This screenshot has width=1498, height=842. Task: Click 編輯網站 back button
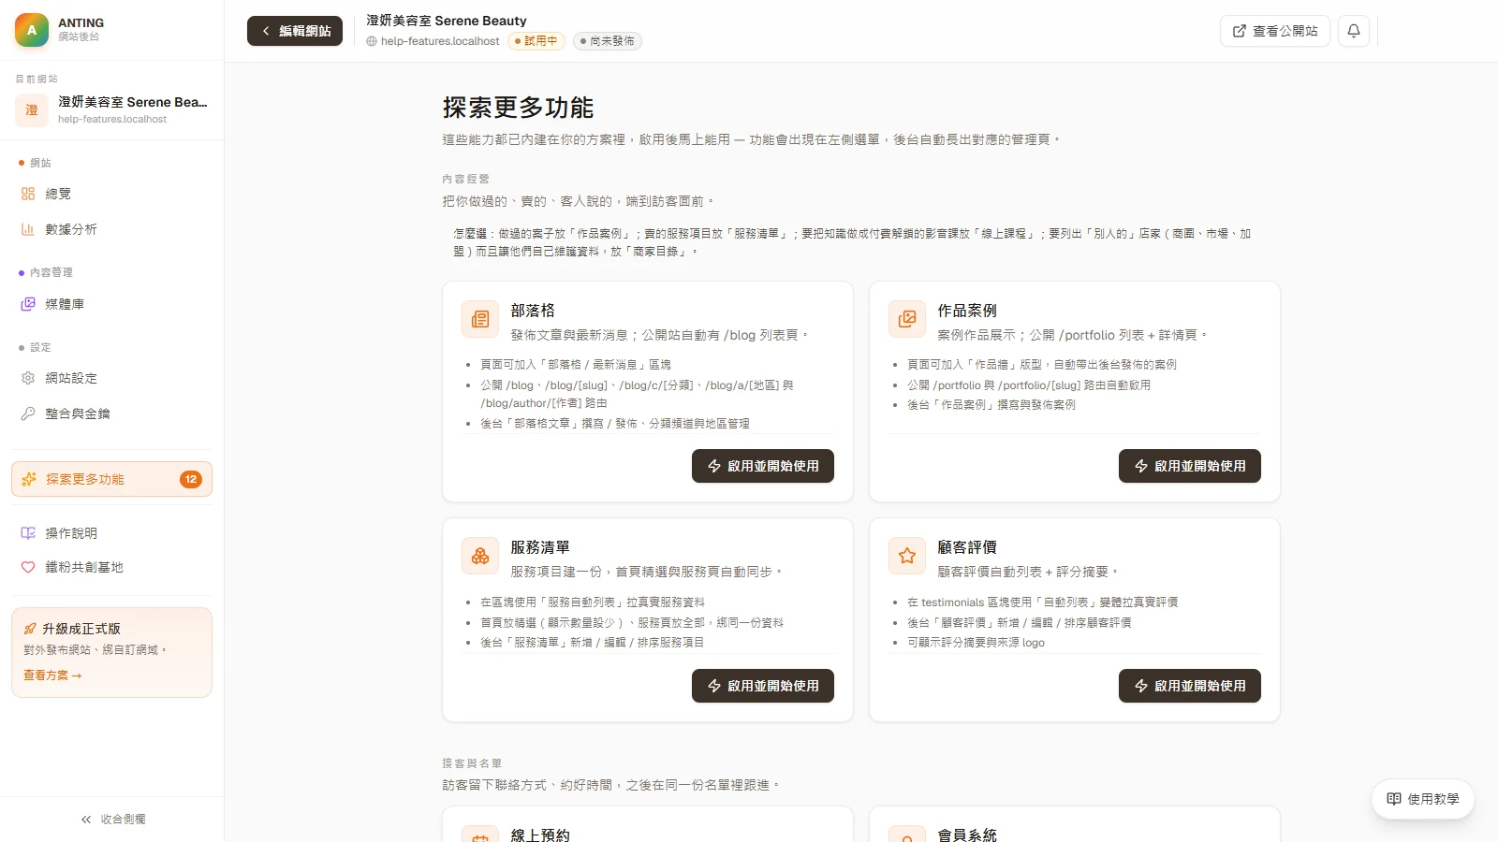pos(295,31)
